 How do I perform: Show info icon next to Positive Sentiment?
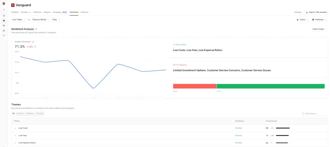click(33, 42)
